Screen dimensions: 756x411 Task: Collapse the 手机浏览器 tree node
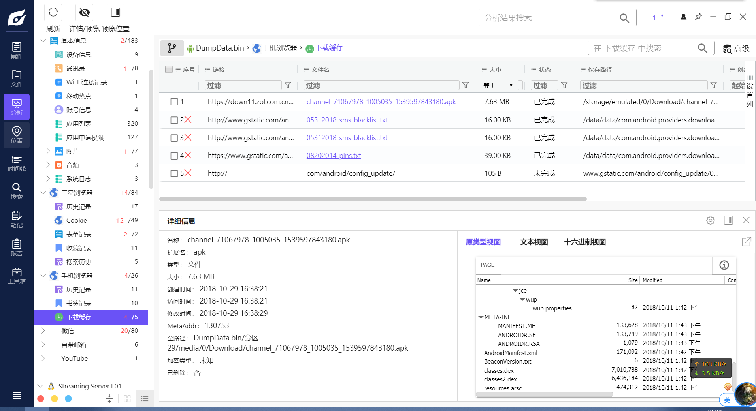pos(43,276)
